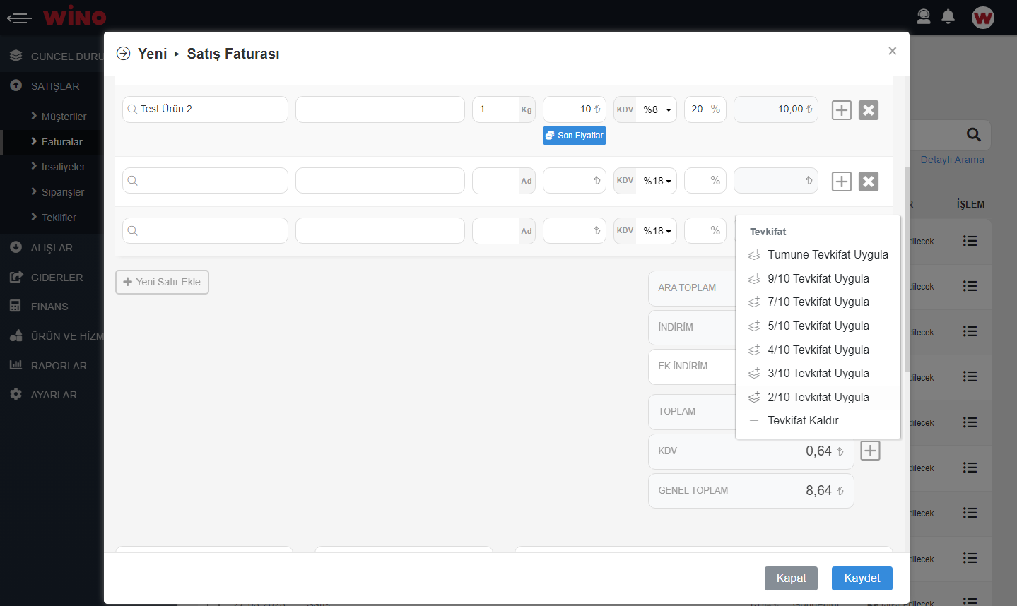Click the plus icon next to KDV total
Screen dimensions: 1017x606
pos(870,451)
